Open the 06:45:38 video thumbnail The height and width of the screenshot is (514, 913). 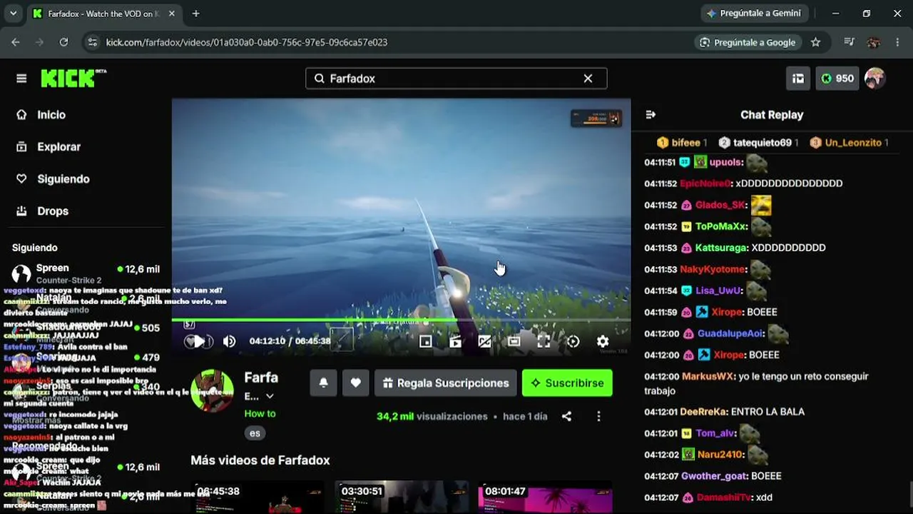coord(258,498)
